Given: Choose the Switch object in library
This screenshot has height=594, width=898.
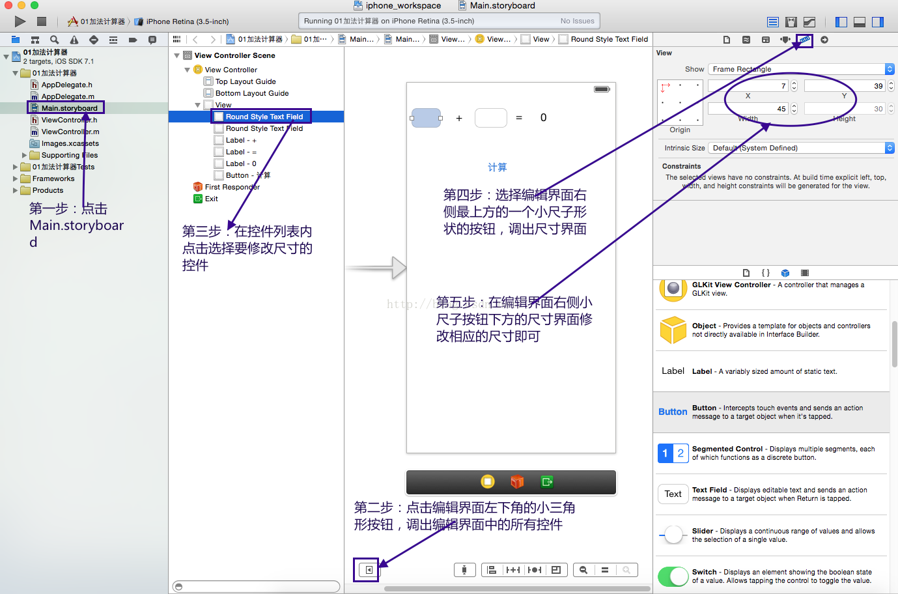Looking at the screenshot, I should [771, 576].
